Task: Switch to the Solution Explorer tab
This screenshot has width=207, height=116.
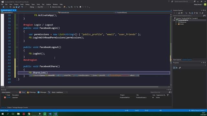Action: pos(187,60)
